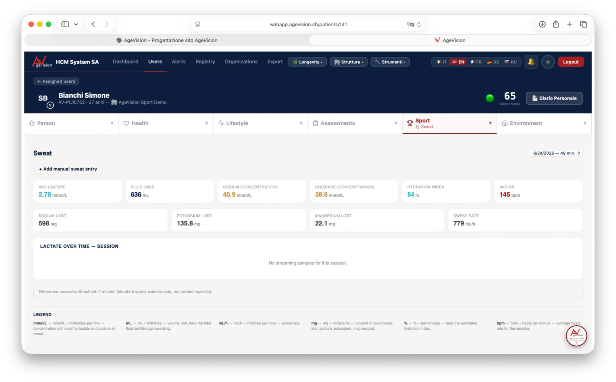Click the AgeVision floating assistant logo
616x382 pixels.
576,336
